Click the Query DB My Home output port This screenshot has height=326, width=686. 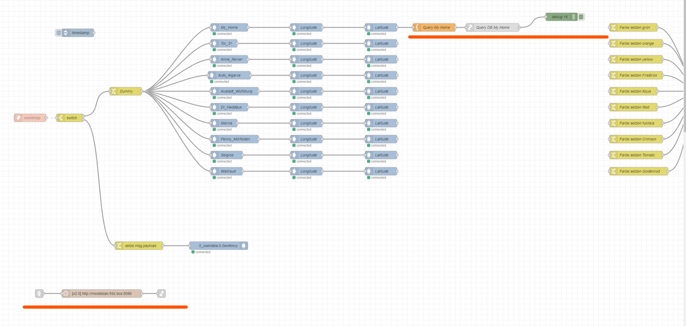(520, 27)
